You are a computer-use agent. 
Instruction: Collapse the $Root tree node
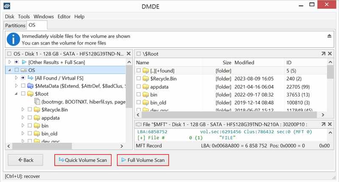pos(16,94)
